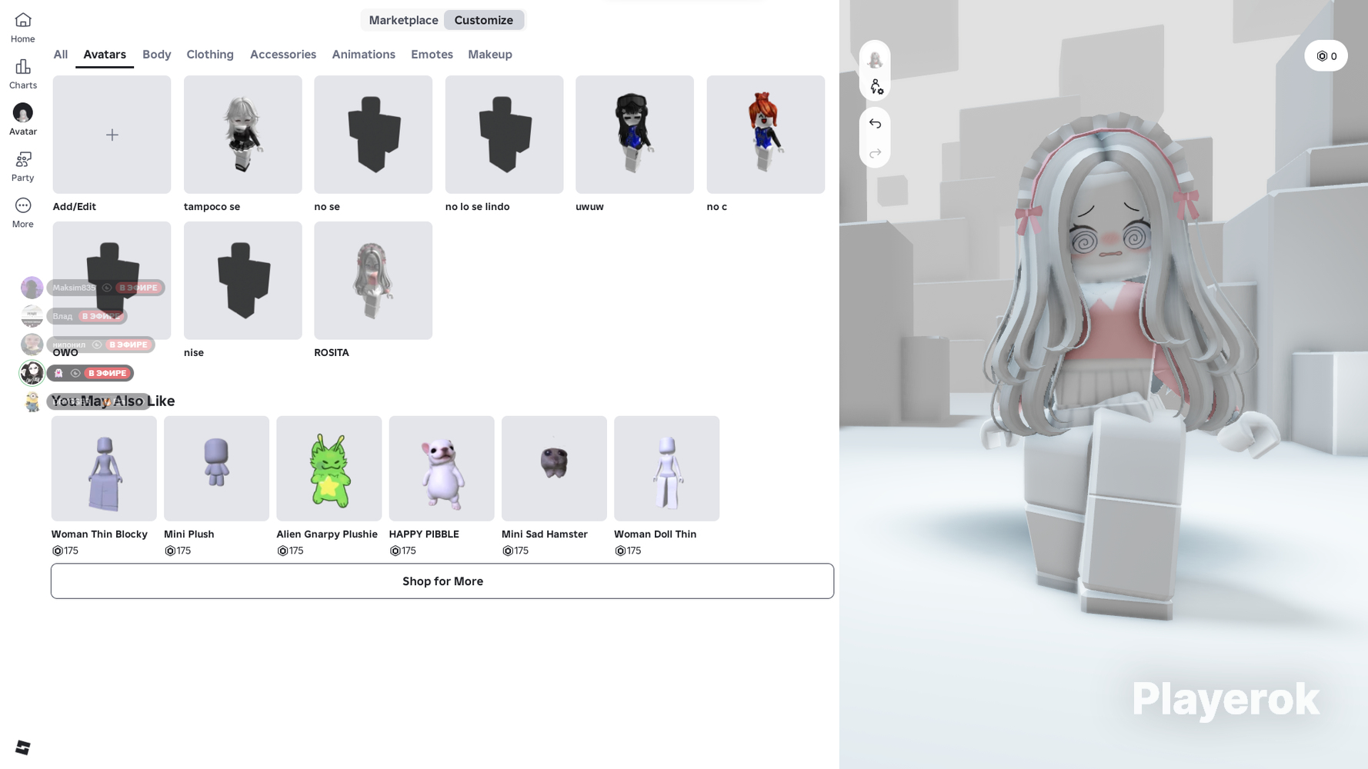Viewport: 1368px width, 769px height.
Task: Select the All tab
Action: [x=61, y=55]
